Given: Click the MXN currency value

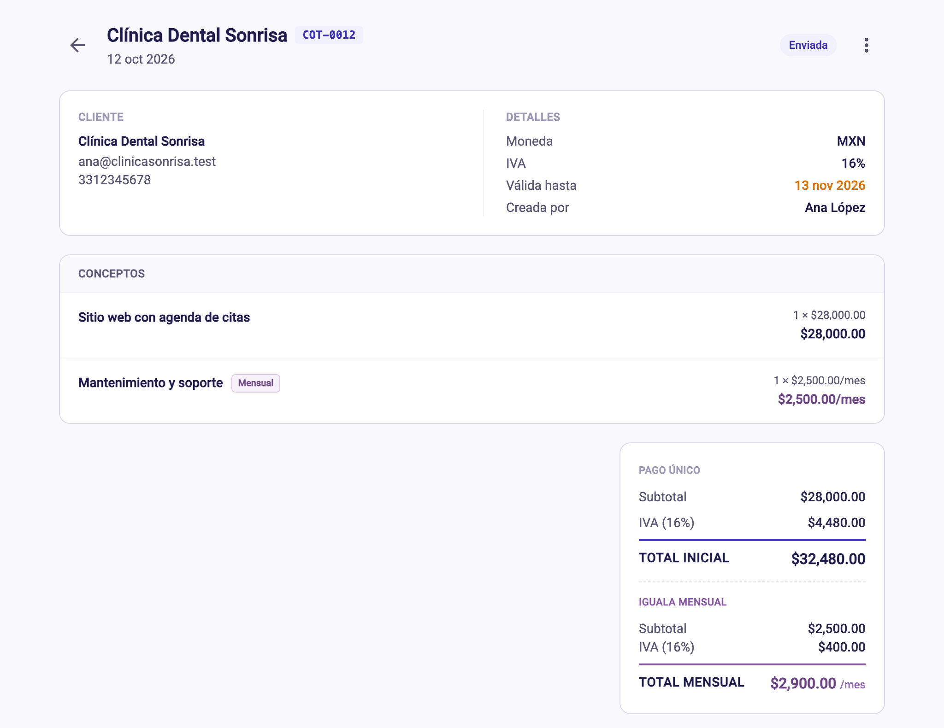Looking at the screenshot, I should click(851, 141).
